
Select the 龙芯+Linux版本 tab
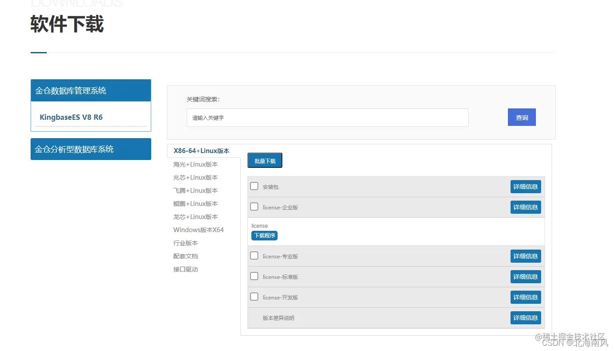(x=195, y=217)
